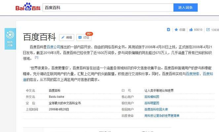Viewport: 219px width, 132px height.
Task: Click the Baidu baike value text
Action: tap(56, 97)
